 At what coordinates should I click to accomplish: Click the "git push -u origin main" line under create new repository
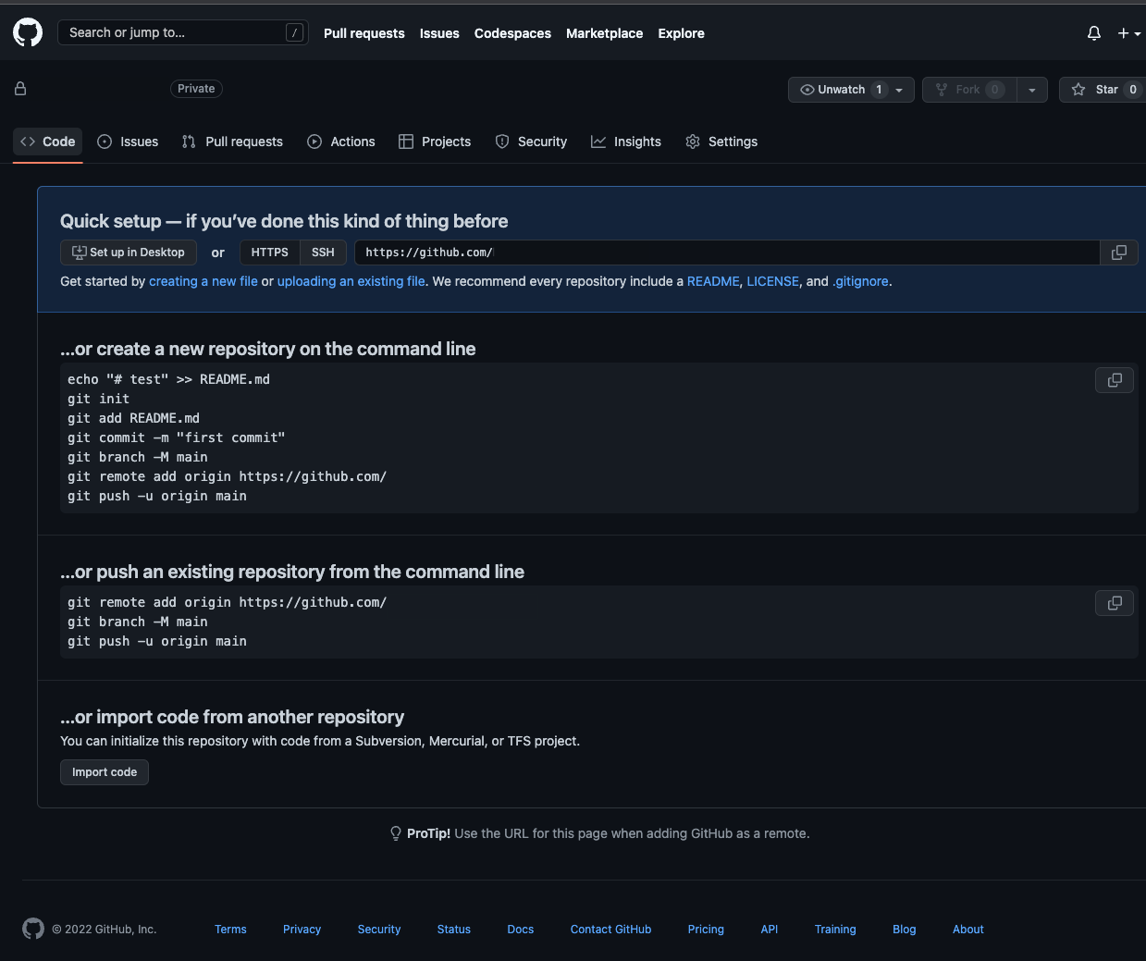coord(157,496)
